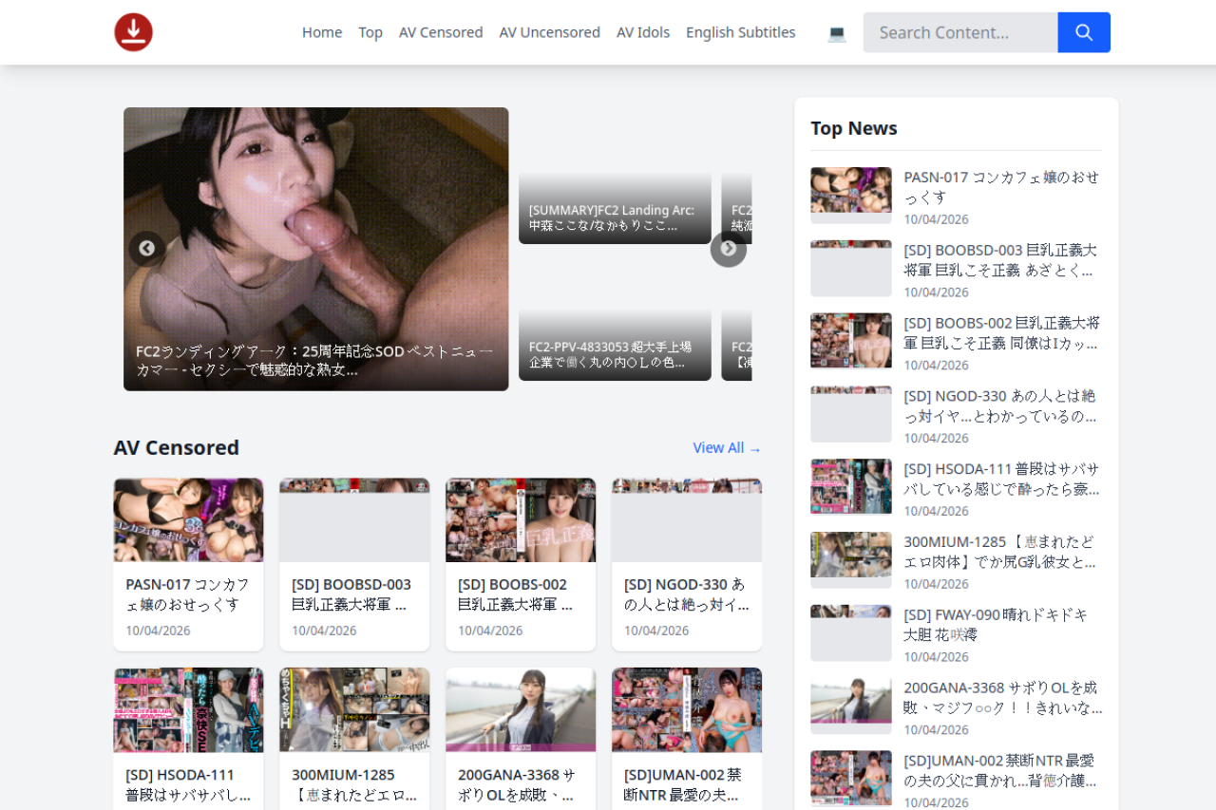Click the red download logo icon
1216x810 pixels.
coord(134,32)
